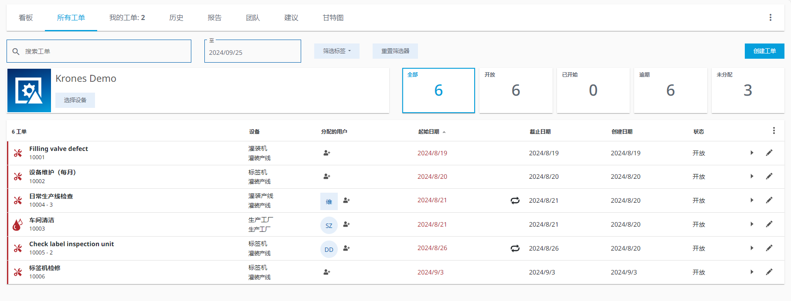Click the 创建工单 button
The height and width of the screenshot is (301, 791).
(x=764, y=51)
